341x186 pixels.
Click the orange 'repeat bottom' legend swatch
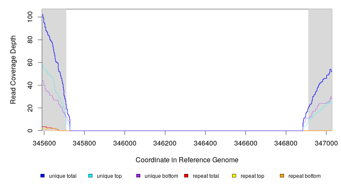[x=282, y=176]
